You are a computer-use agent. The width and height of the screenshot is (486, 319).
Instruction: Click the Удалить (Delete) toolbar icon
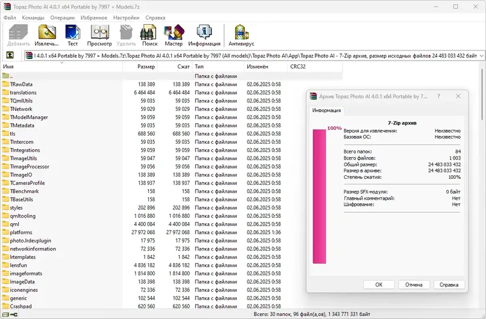[126, 35]
